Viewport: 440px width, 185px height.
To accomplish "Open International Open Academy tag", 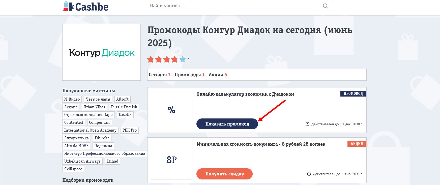I will (x=90, y=130).
